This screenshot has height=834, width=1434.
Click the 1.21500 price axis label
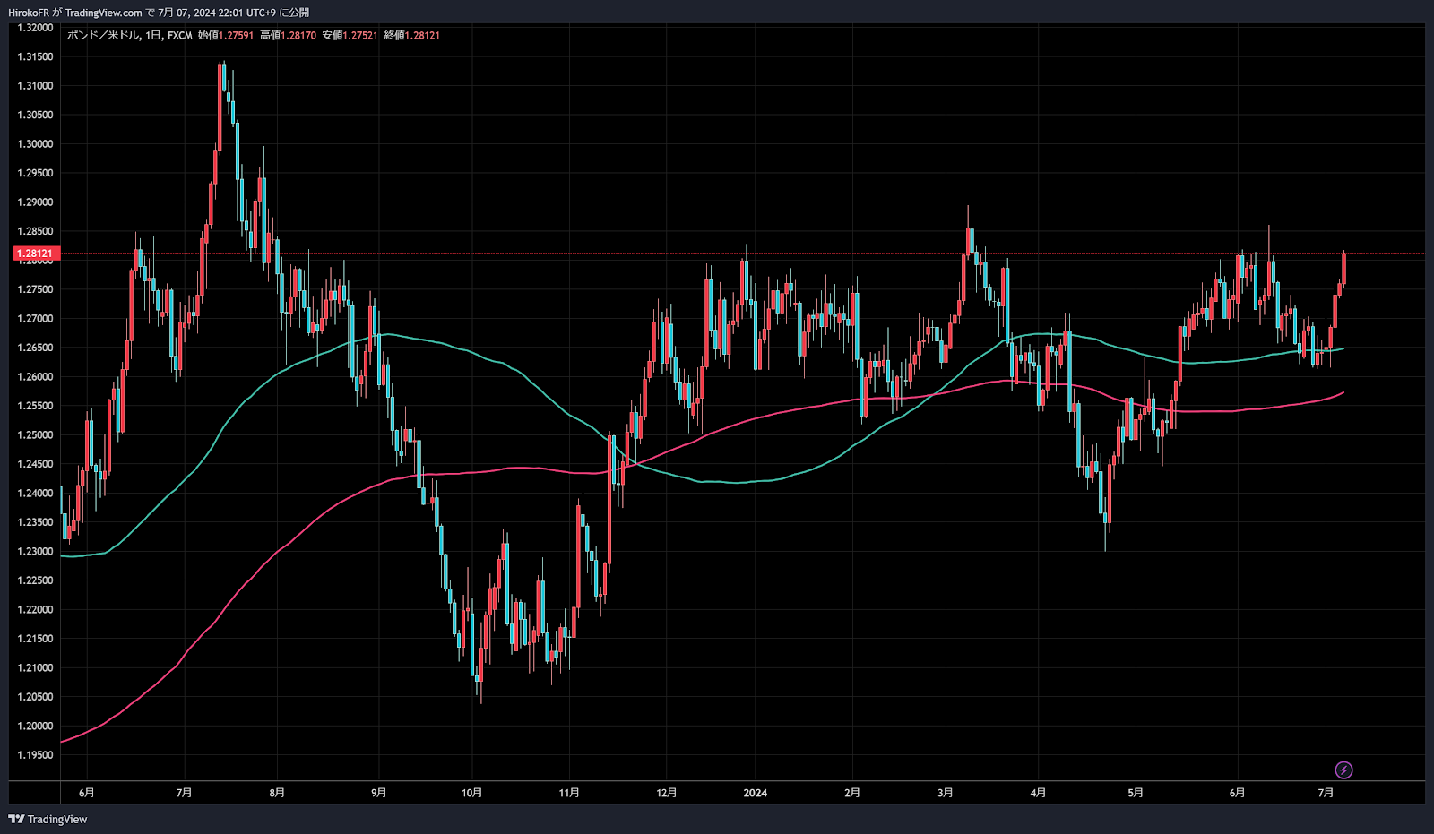point(35,639)
